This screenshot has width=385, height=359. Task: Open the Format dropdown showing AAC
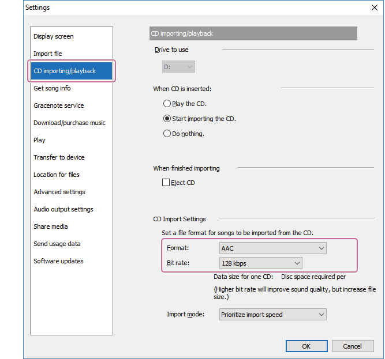pyautogui.click(x=272, y=248)
